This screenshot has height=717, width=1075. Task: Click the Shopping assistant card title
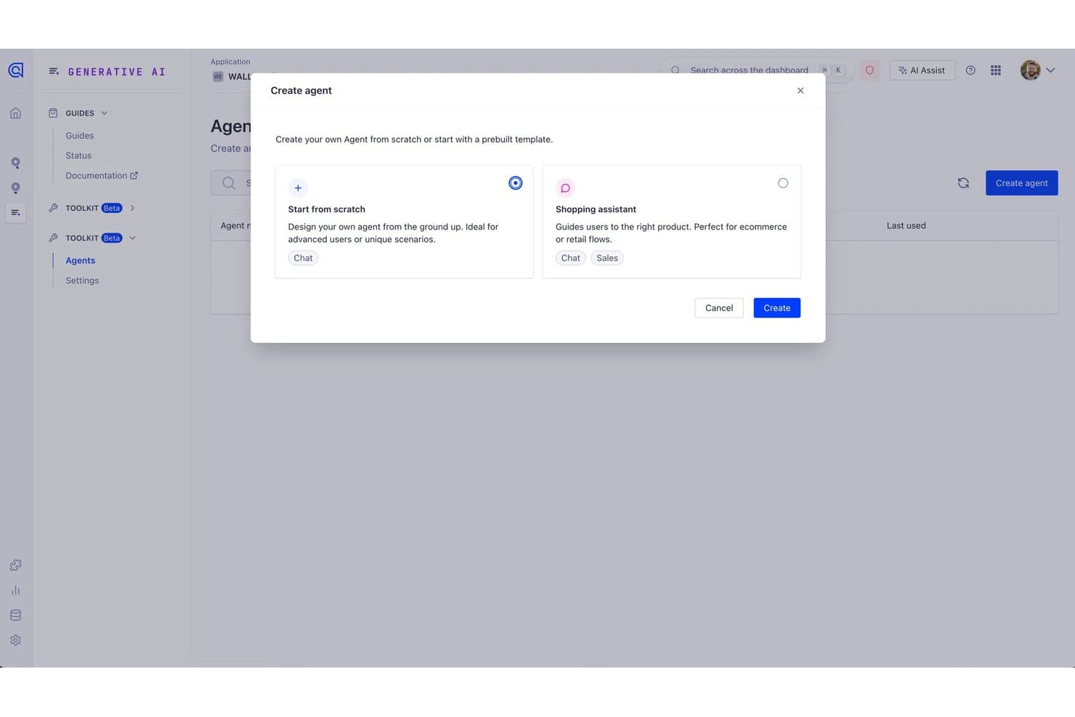pyautogui.click(x=596, y=209)
